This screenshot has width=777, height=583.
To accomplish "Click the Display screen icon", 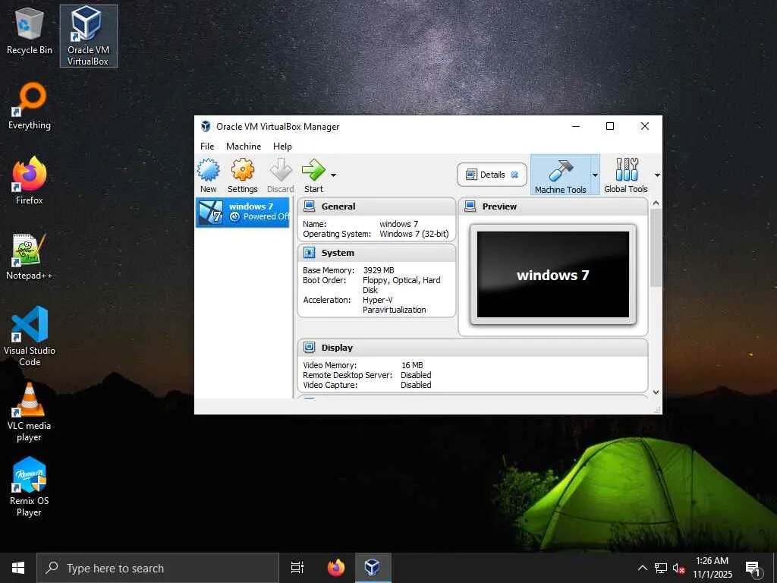I will pos(310,348).
